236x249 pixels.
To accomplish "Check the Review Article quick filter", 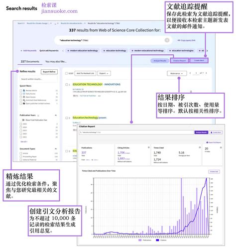I will point(21,91).
